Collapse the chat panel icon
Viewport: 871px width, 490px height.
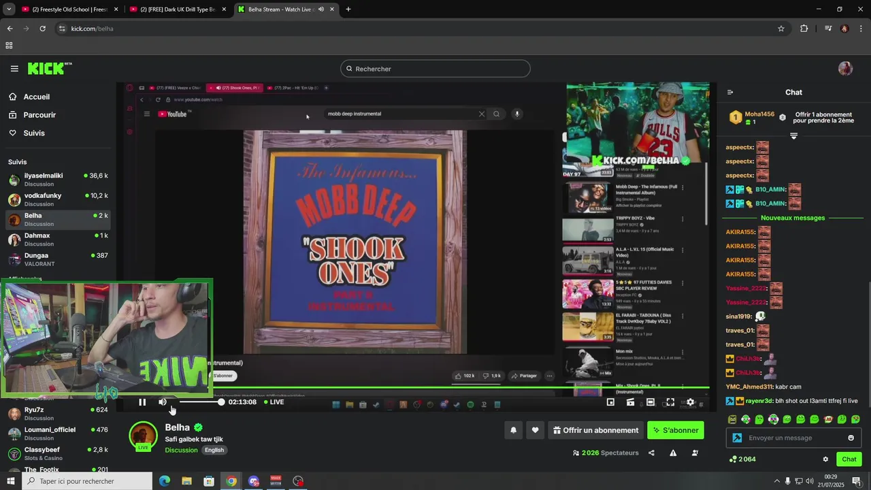(x=730, y=93)
